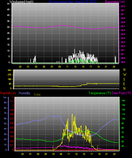Screen dimensions: 132x158
Task: Click hour 13 on windspeed chart time axis
Action: 75,67
